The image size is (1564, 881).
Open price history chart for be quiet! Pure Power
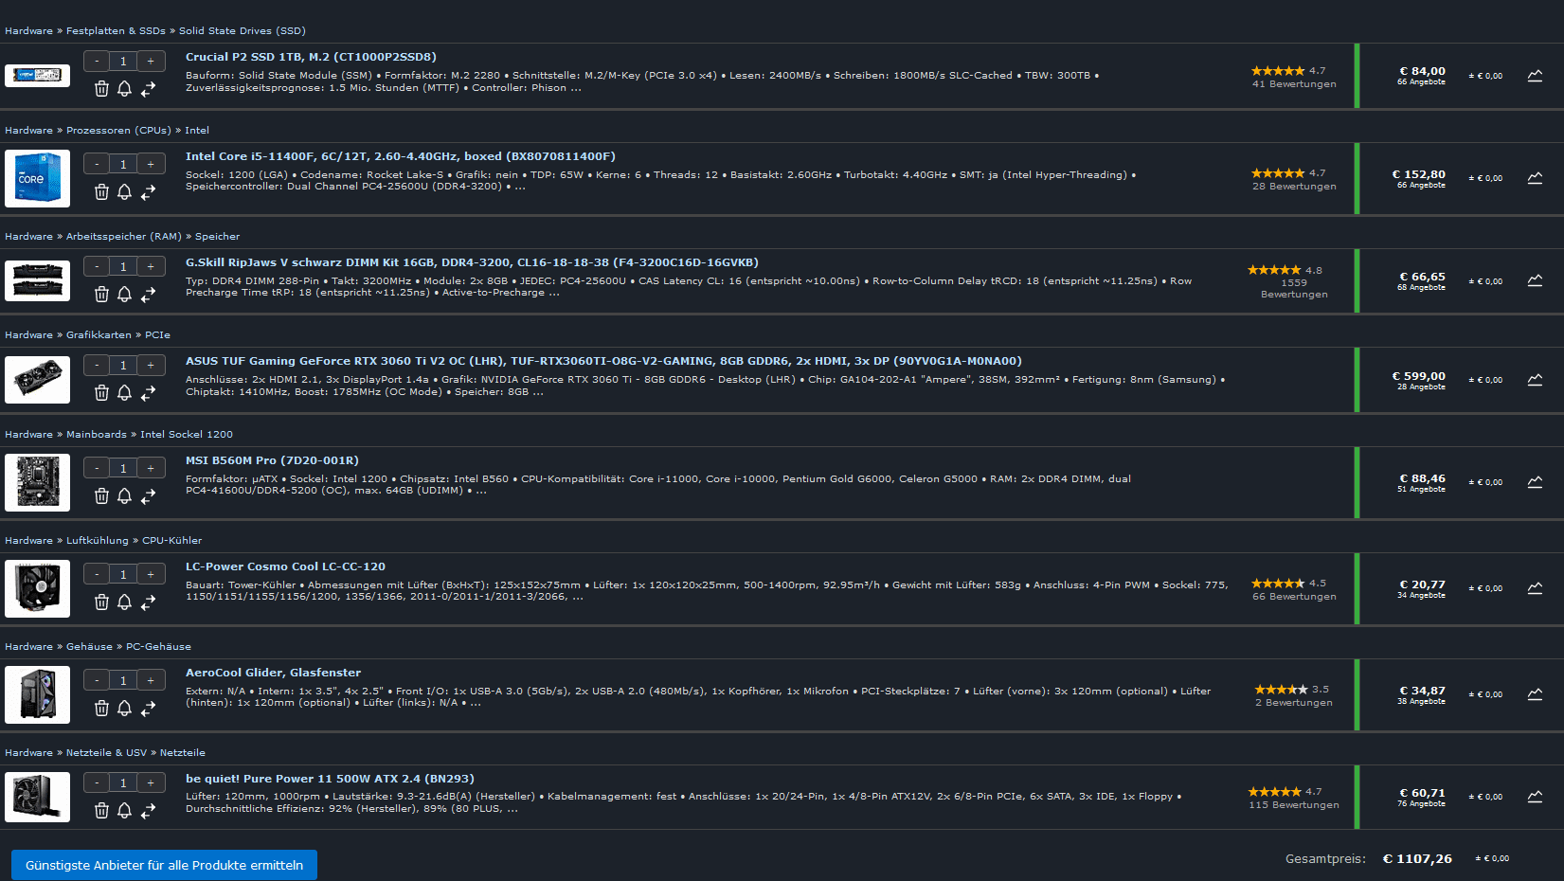pyautogui.click(x=1535, y=797)
